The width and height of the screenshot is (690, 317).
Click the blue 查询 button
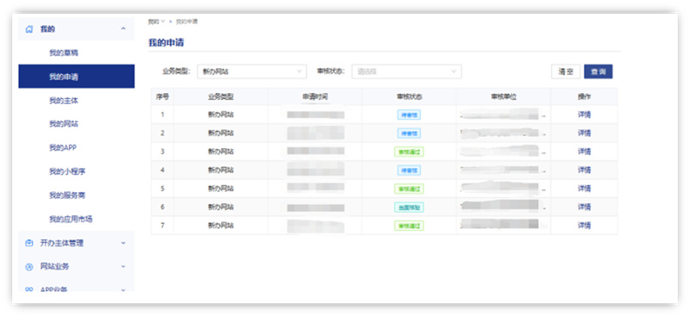click(598, 71)
